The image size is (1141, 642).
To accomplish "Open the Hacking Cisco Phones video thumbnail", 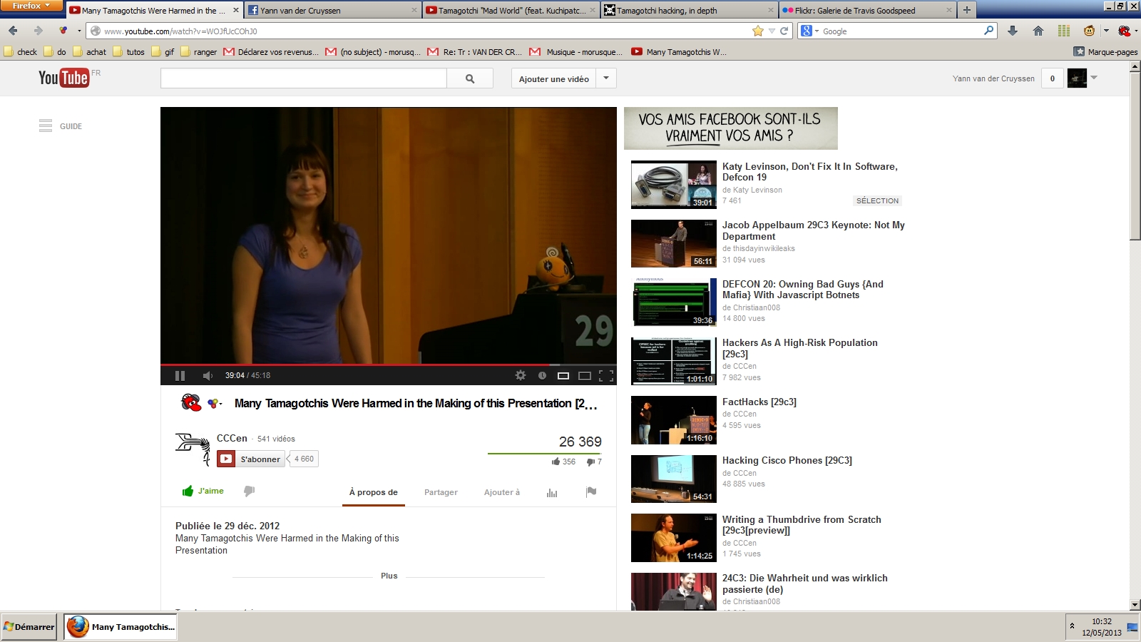I will pos(674,479).
